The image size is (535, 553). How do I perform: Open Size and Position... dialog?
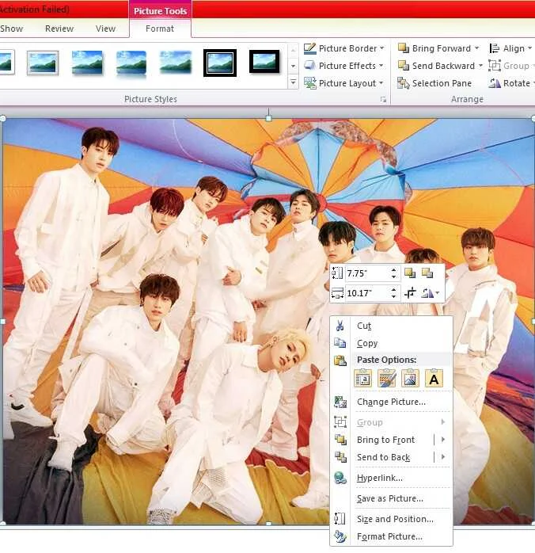pos(391,519)
